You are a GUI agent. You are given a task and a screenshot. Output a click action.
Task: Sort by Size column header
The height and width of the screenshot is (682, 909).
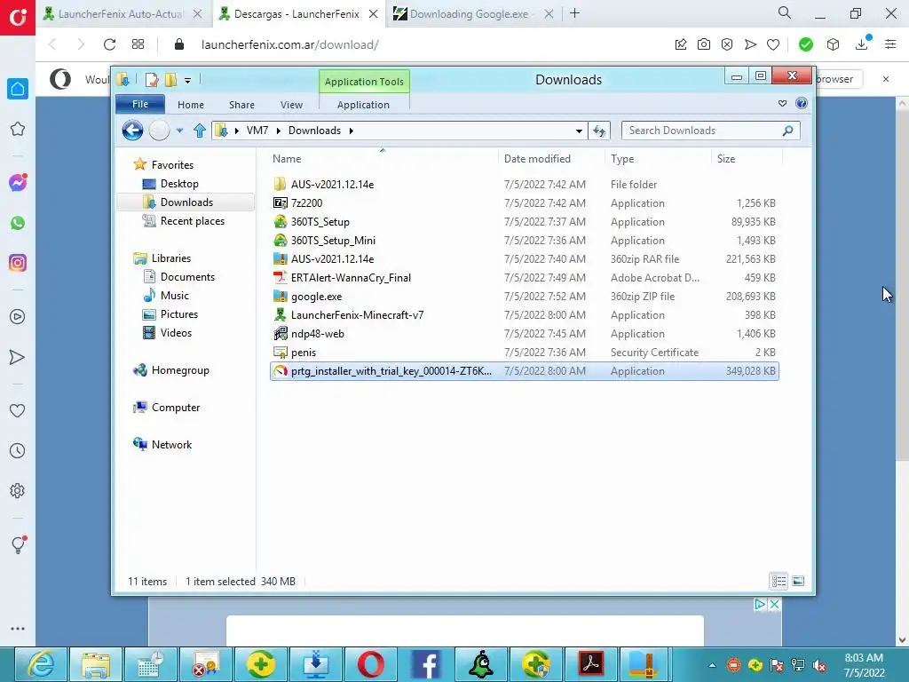(726, 159)
